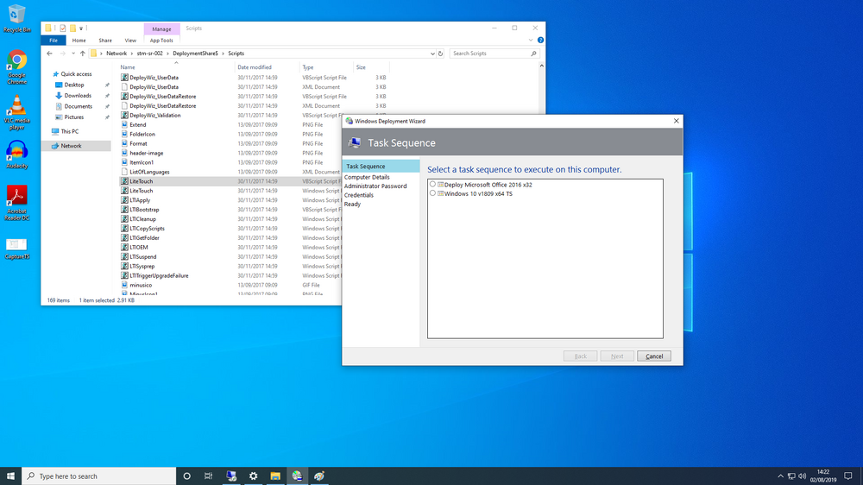863x485 pixels.
Task: Expand the address bar history dropdown
Action: (x=432, y=54)
